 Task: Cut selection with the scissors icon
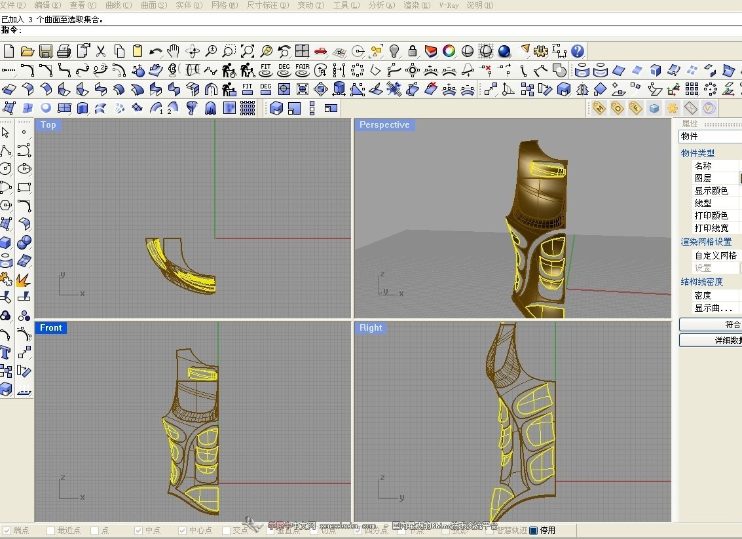coord(100,51)
